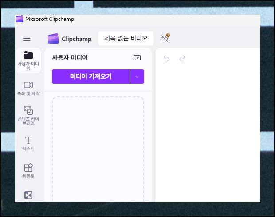
Task: Open the 텍스트 sidebar tab
Action: (28, 143)
